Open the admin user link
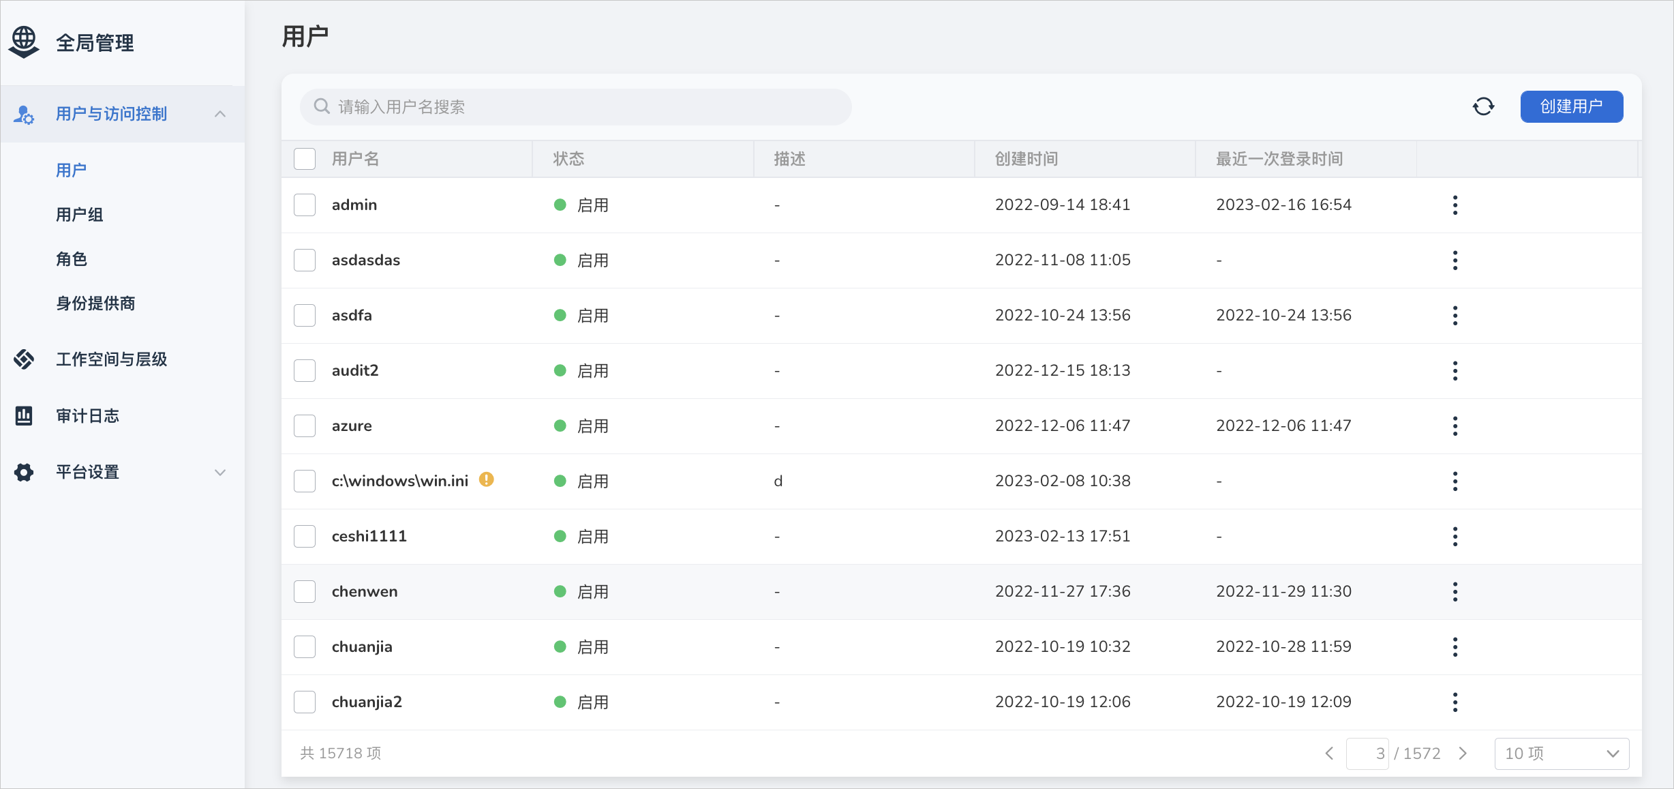 [x=354, y=205]
